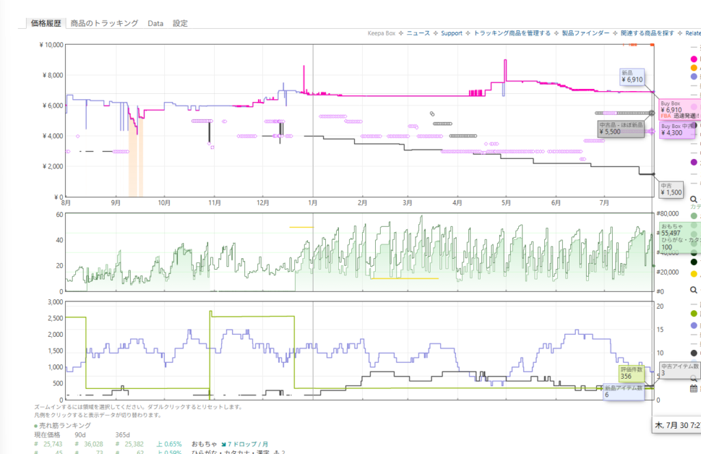Viewport: 701px width, 454px height.
Task: Open the Support link
Action: pos(452,33)
